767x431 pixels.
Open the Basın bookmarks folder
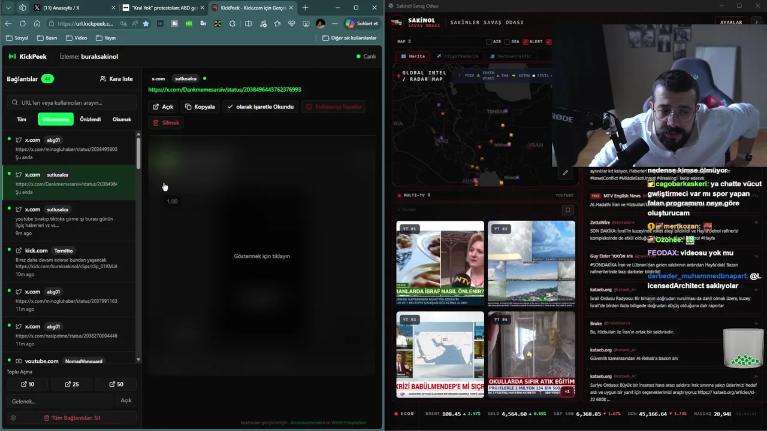pyautogui.click(x=47, y=38)
